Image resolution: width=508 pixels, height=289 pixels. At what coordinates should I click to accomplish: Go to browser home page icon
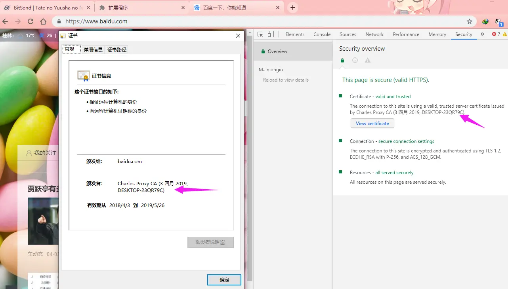tap(43, 21)
